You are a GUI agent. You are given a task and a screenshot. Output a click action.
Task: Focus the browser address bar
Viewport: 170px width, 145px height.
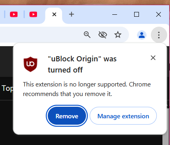point(40,35)
